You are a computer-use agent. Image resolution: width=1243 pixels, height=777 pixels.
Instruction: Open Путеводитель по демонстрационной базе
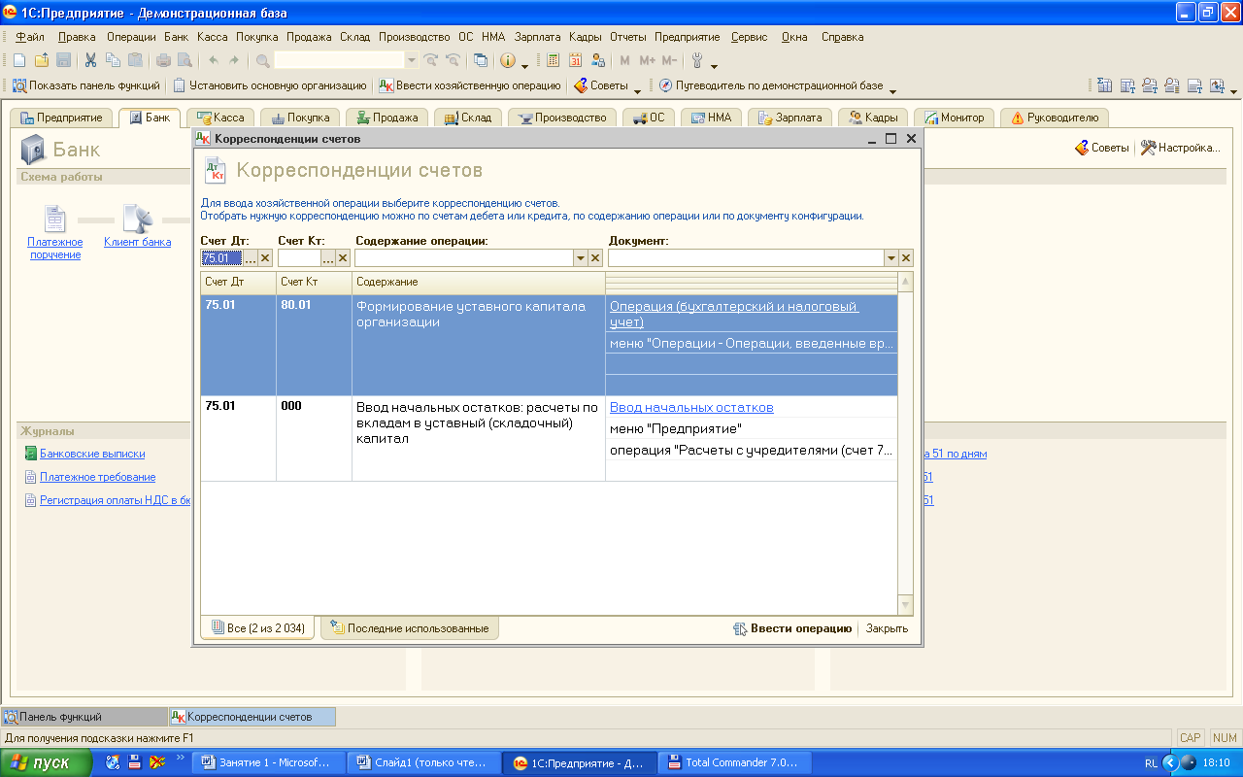(x=771, y=85)
